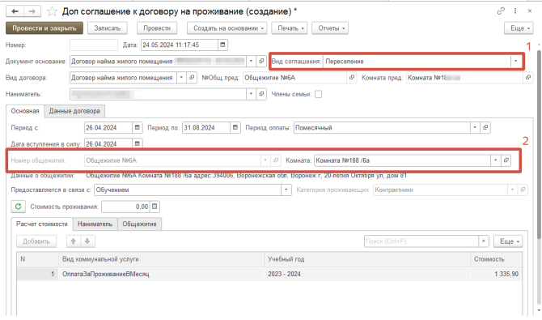
Task: Click the vertical form scrollbar
Action: [539, 145]
